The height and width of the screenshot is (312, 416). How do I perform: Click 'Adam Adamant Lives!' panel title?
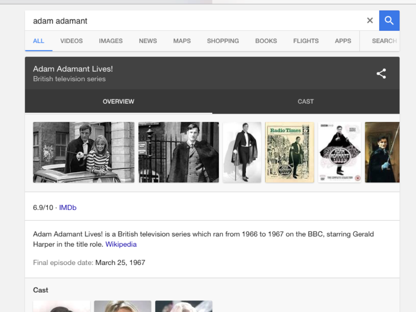tap(73, 69)
